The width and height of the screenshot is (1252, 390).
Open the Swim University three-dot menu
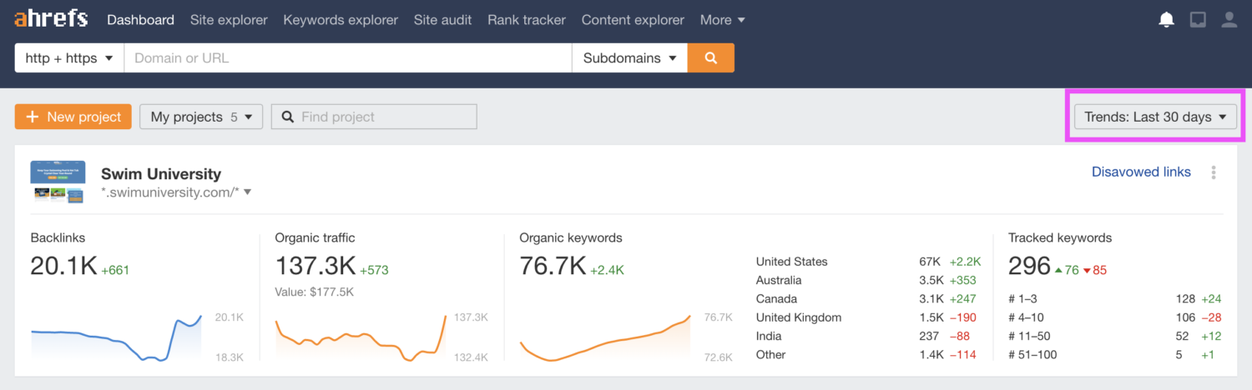point(1214,172)
